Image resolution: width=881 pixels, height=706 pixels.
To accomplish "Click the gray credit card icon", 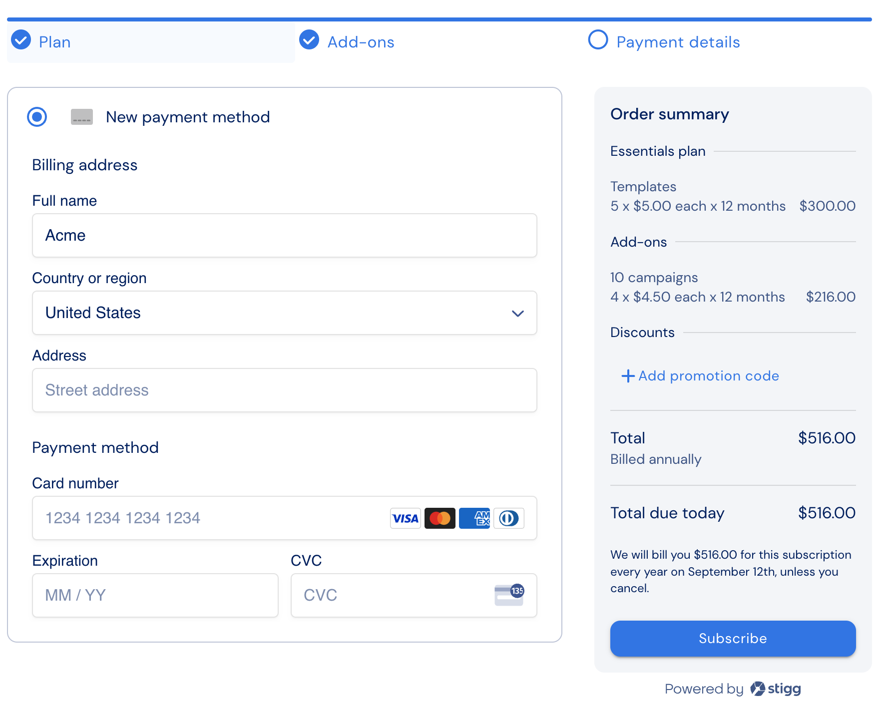I will [x=82, y=117].
